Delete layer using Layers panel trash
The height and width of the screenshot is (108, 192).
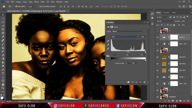[188, 101]
